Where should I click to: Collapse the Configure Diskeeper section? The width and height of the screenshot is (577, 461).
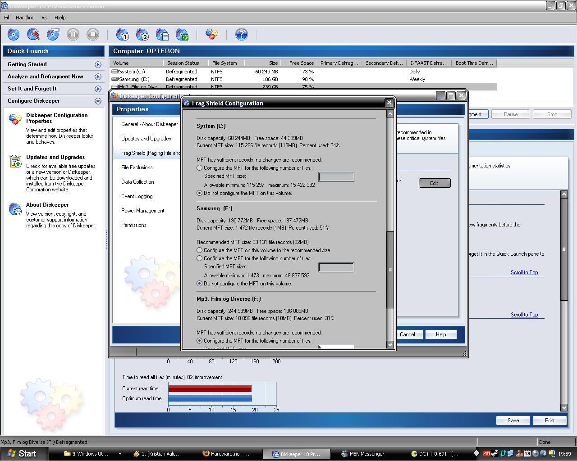(98, 101)
